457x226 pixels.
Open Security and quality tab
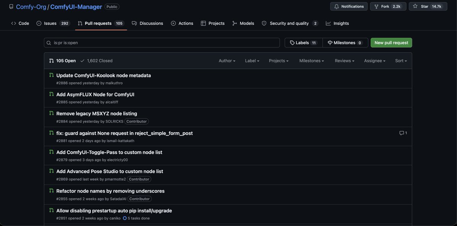point(290,23)
